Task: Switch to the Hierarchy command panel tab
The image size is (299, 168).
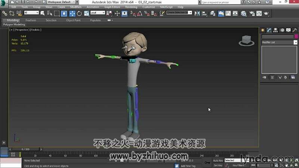Action: (x=275, y=30)
